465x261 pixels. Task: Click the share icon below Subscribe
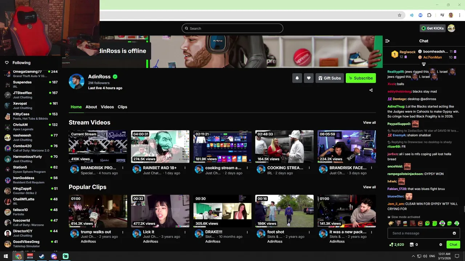[x=371, y=90]
